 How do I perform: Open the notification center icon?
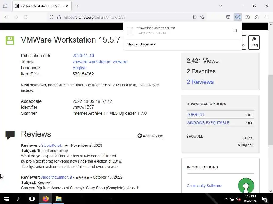(x=264, y=199)
